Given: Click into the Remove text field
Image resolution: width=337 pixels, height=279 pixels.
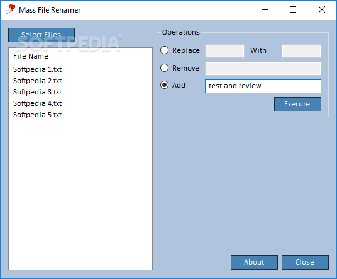Looking at the screenshot, I should 263,69.
